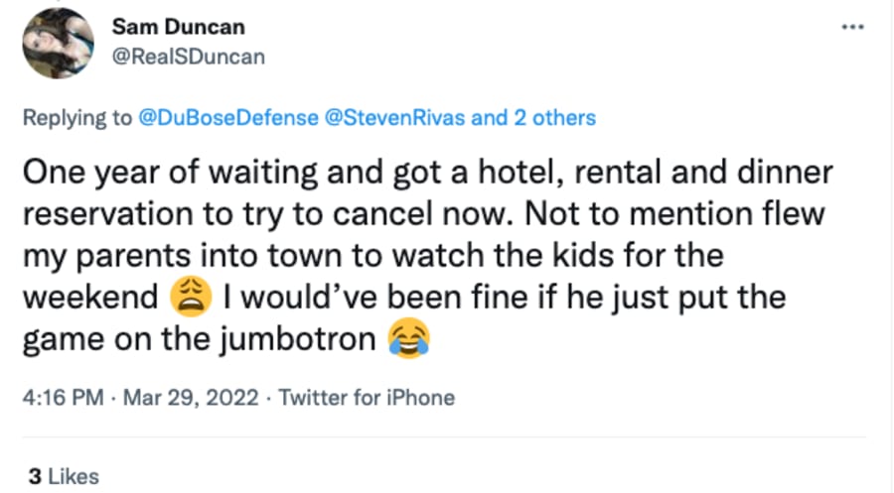
Task: Open Sam Duncan's profile picture
Action: pyautogui.click(x=59, y=44)
